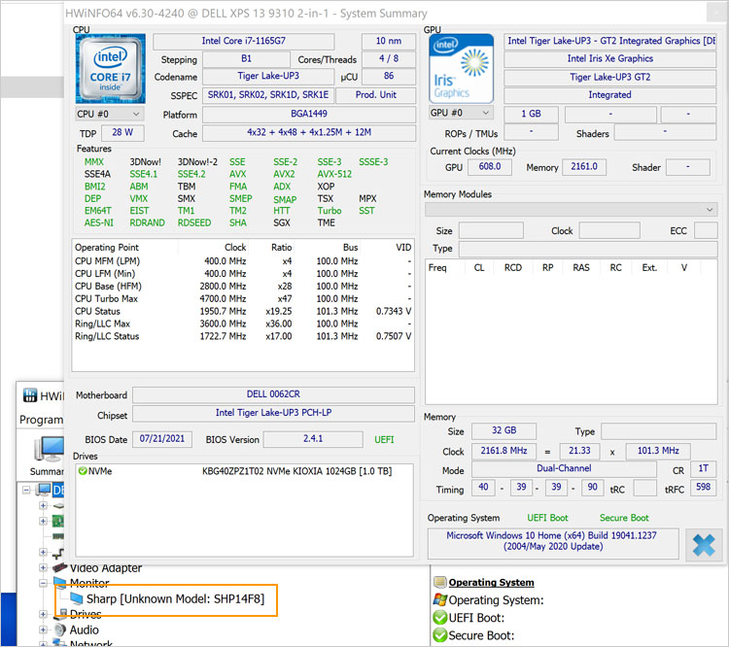The height and width of the screenshot is (647, 729).
Task: Click the Intel Core i7-1165G7 CPU name field
Action: coord(244,41)
